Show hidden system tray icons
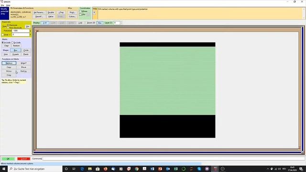 click(x=268, y=169)
